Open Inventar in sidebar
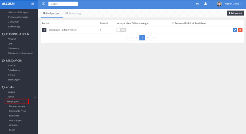 point(11,75)
